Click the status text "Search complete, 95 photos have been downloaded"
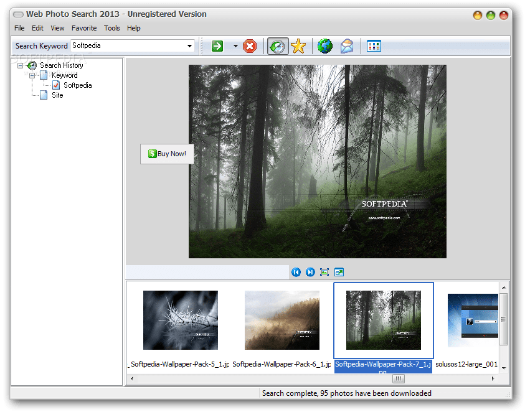The width and height of the screenshot is (525, 412). [346, 393]
